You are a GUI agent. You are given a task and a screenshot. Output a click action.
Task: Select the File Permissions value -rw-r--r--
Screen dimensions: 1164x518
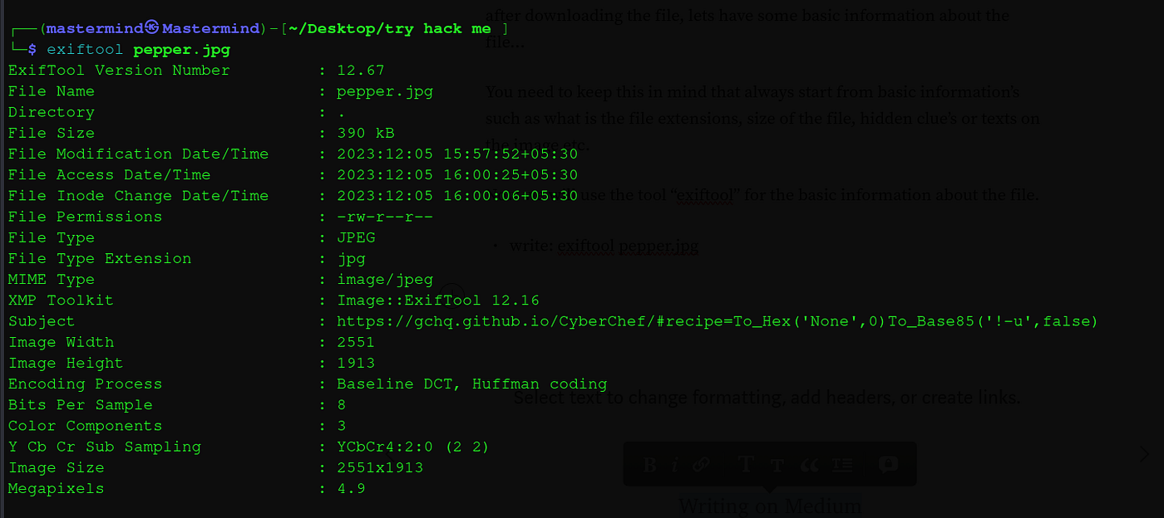385,217
